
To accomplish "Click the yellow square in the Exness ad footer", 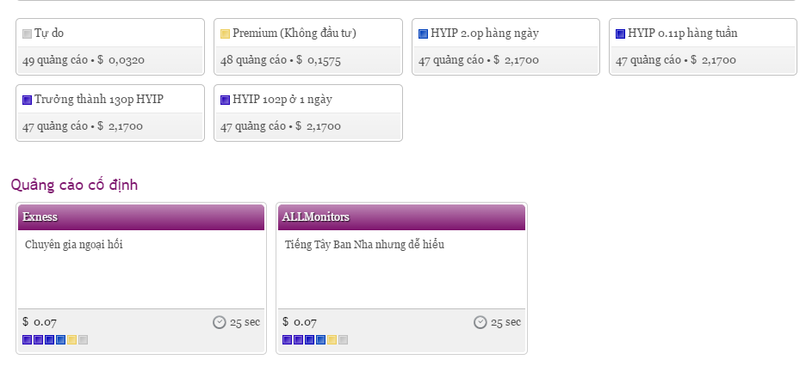I will (72, 340).
